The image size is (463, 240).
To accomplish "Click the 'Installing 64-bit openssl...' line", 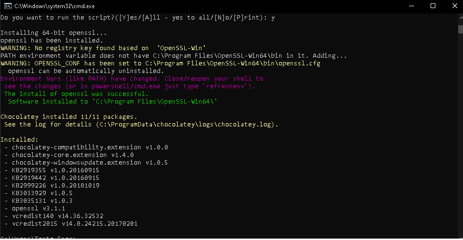I will 54,33.
